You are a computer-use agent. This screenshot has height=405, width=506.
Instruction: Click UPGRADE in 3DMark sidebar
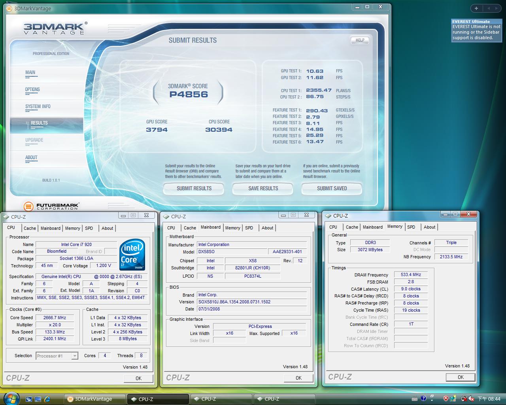coord(34,140)
